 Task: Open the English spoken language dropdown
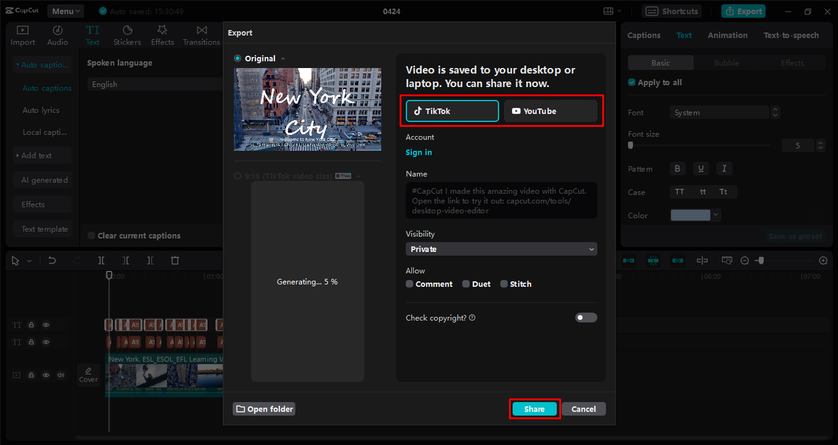155,84
